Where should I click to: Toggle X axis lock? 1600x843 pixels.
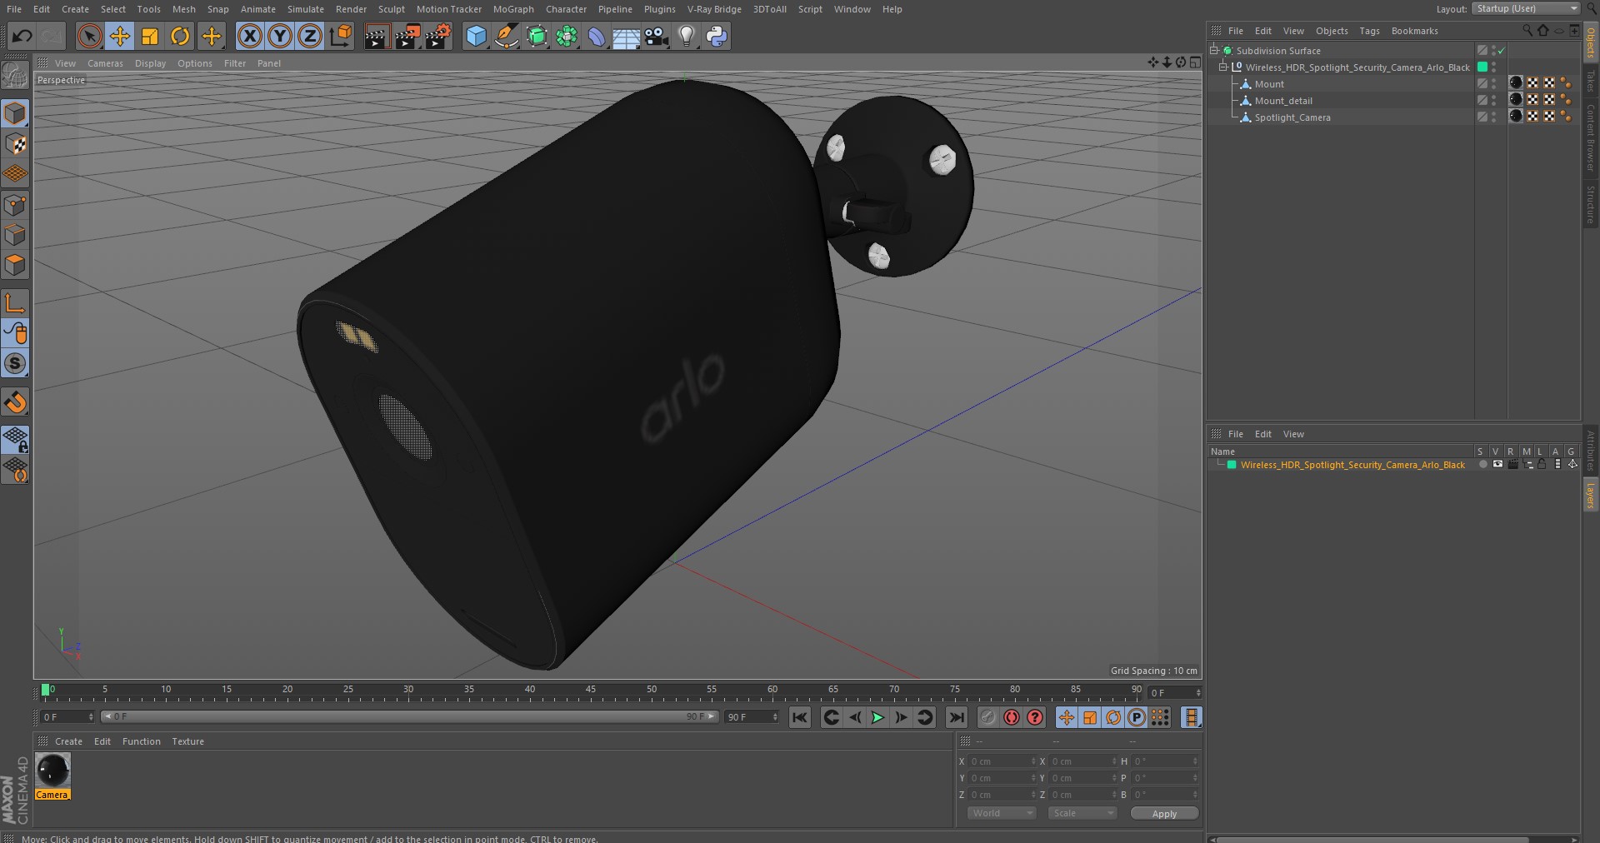pyautogui.click(x=249, y=36)
